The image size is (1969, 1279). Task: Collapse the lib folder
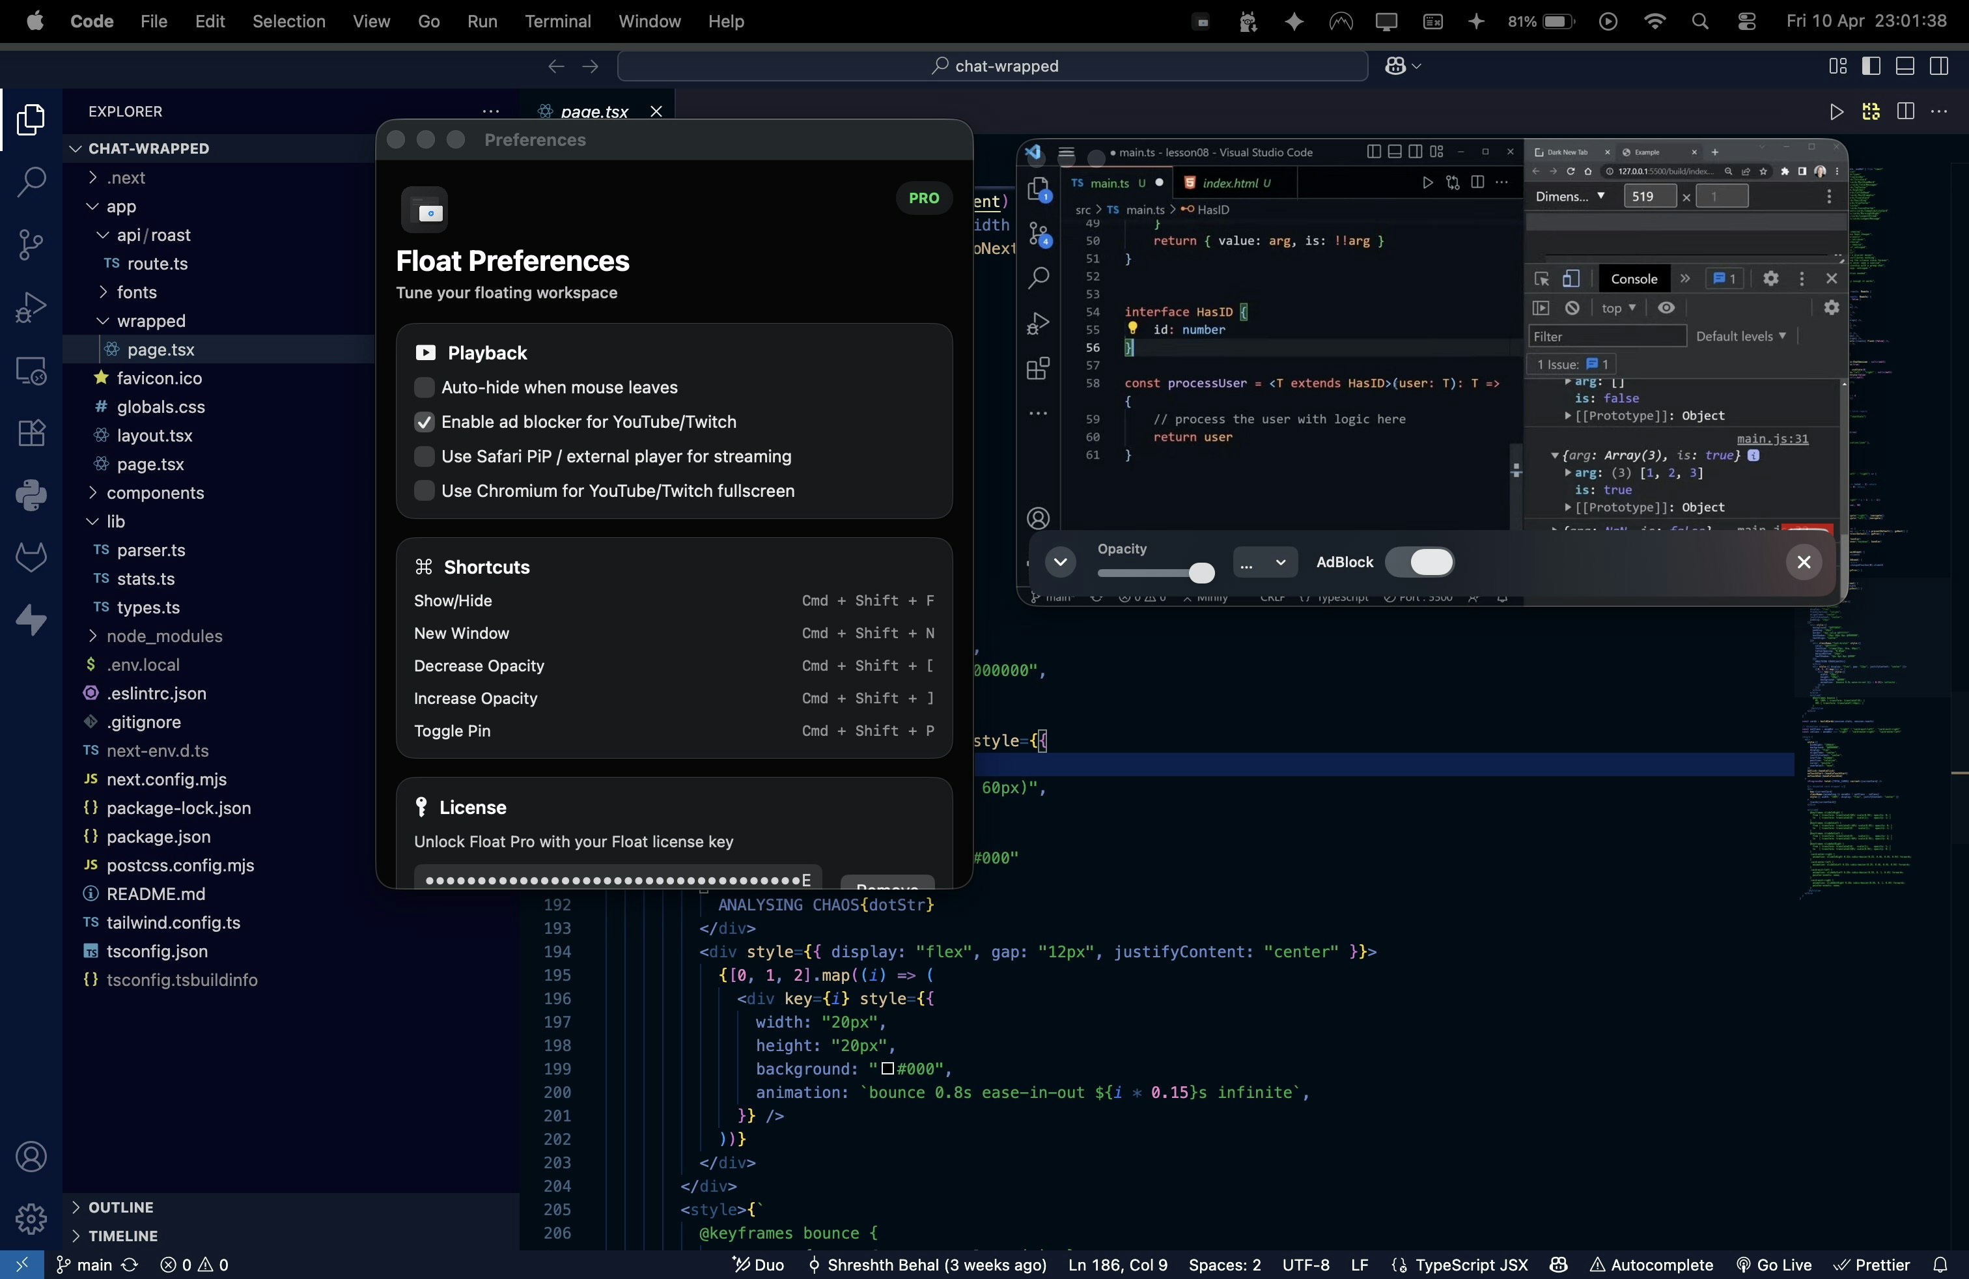(x=115, y=521)
